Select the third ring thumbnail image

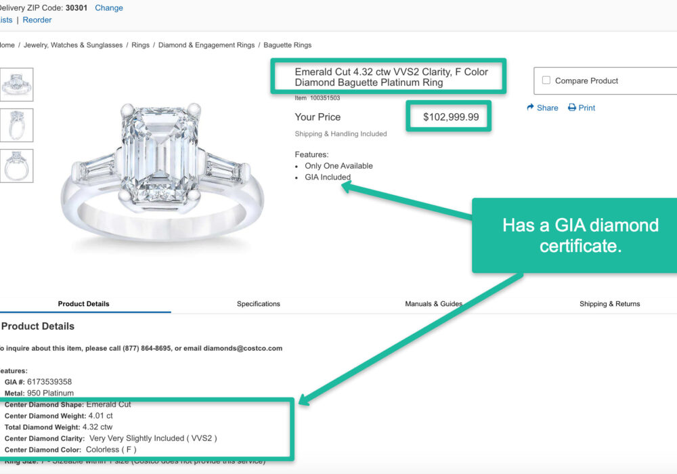click(x=16, y=166)
